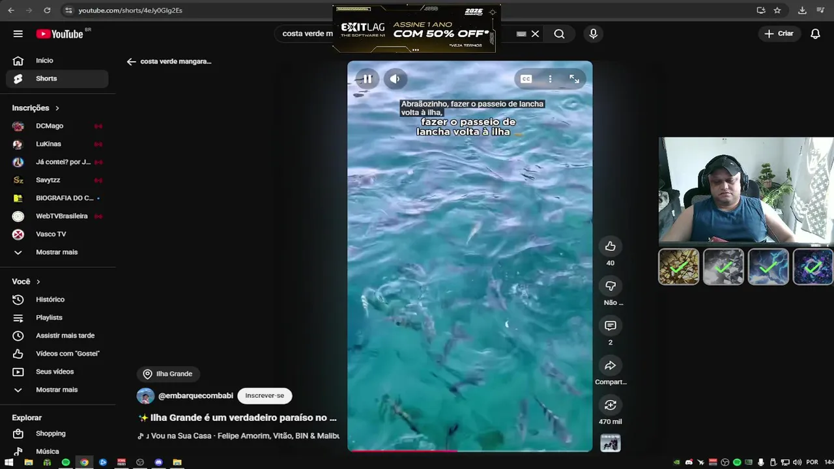Subscribe with the Inscrever-se button
The height and width of the screenshot is (469, 834).
[265, 395]
